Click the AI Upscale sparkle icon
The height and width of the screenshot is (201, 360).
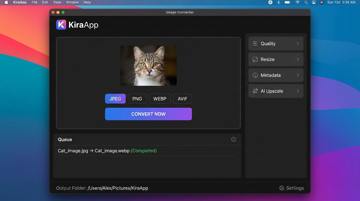click(x=255, y=91)
